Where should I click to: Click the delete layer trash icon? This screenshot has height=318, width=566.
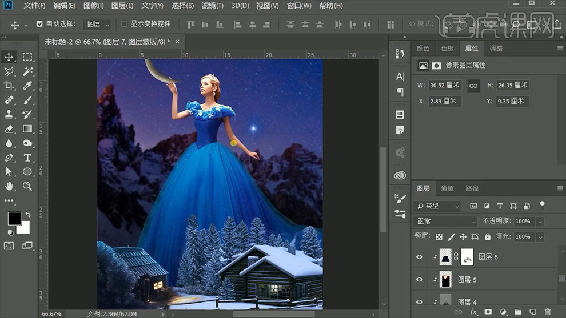click(547, 312)
